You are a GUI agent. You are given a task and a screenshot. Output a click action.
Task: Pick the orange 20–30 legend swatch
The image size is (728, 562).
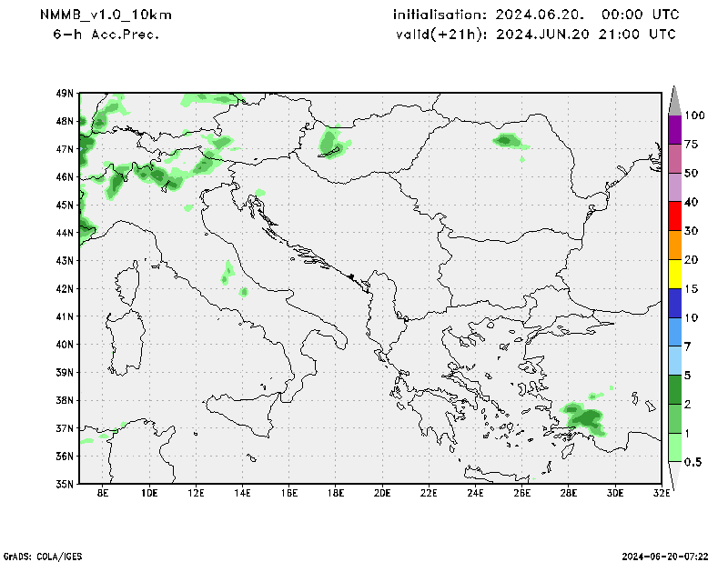point(675,246)
